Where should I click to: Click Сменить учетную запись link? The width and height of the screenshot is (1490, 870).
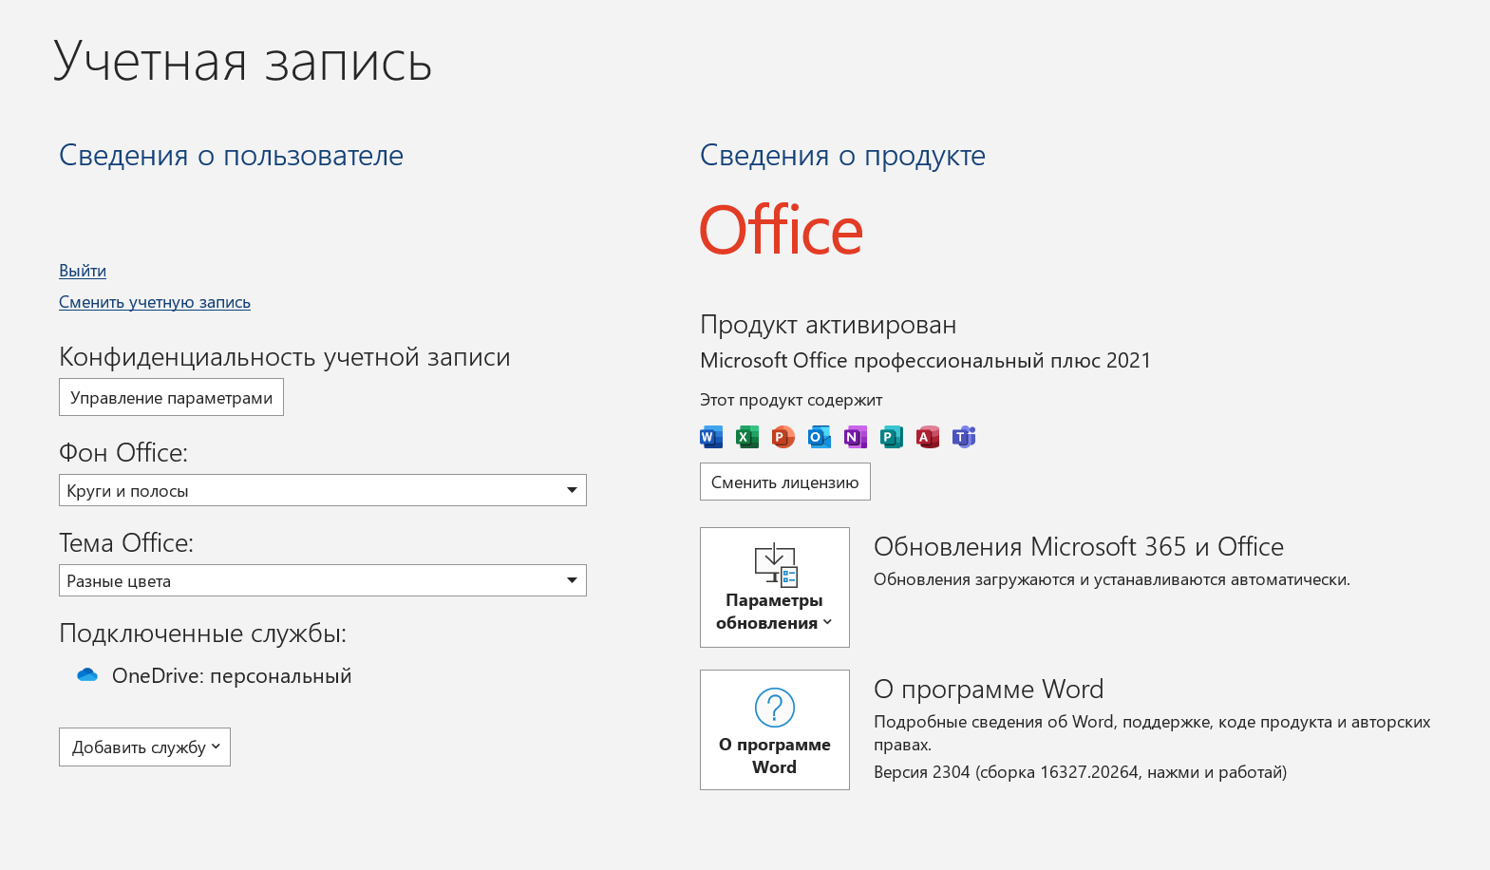coord(155,302)
